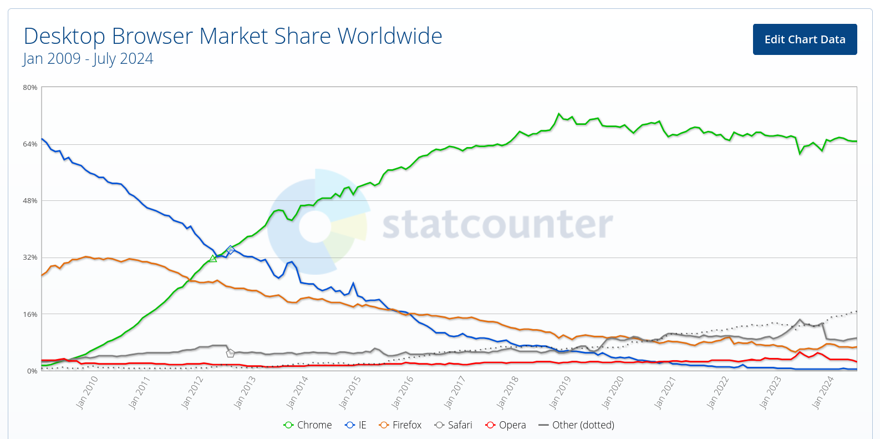The height and width of the screenshot is (439, 880).
Task: Click the Jan 2024 x-axis label
Action: click(x=822, y=392)
